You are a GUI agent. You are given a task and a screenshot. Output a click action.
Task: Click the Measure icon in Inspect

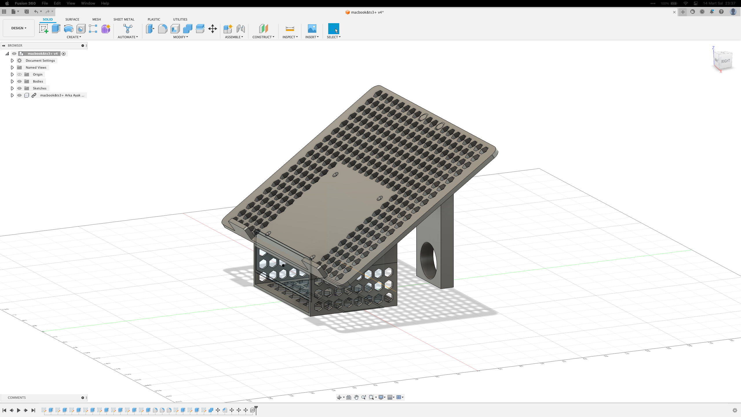point(290,29)
